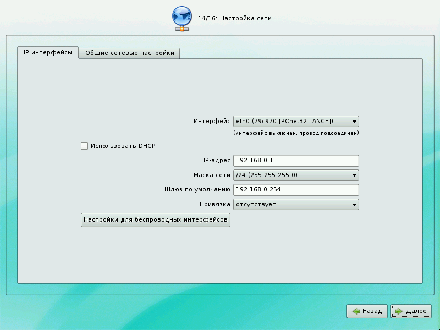Click the Использовать DHCP label text

click(x=123, y=146)
